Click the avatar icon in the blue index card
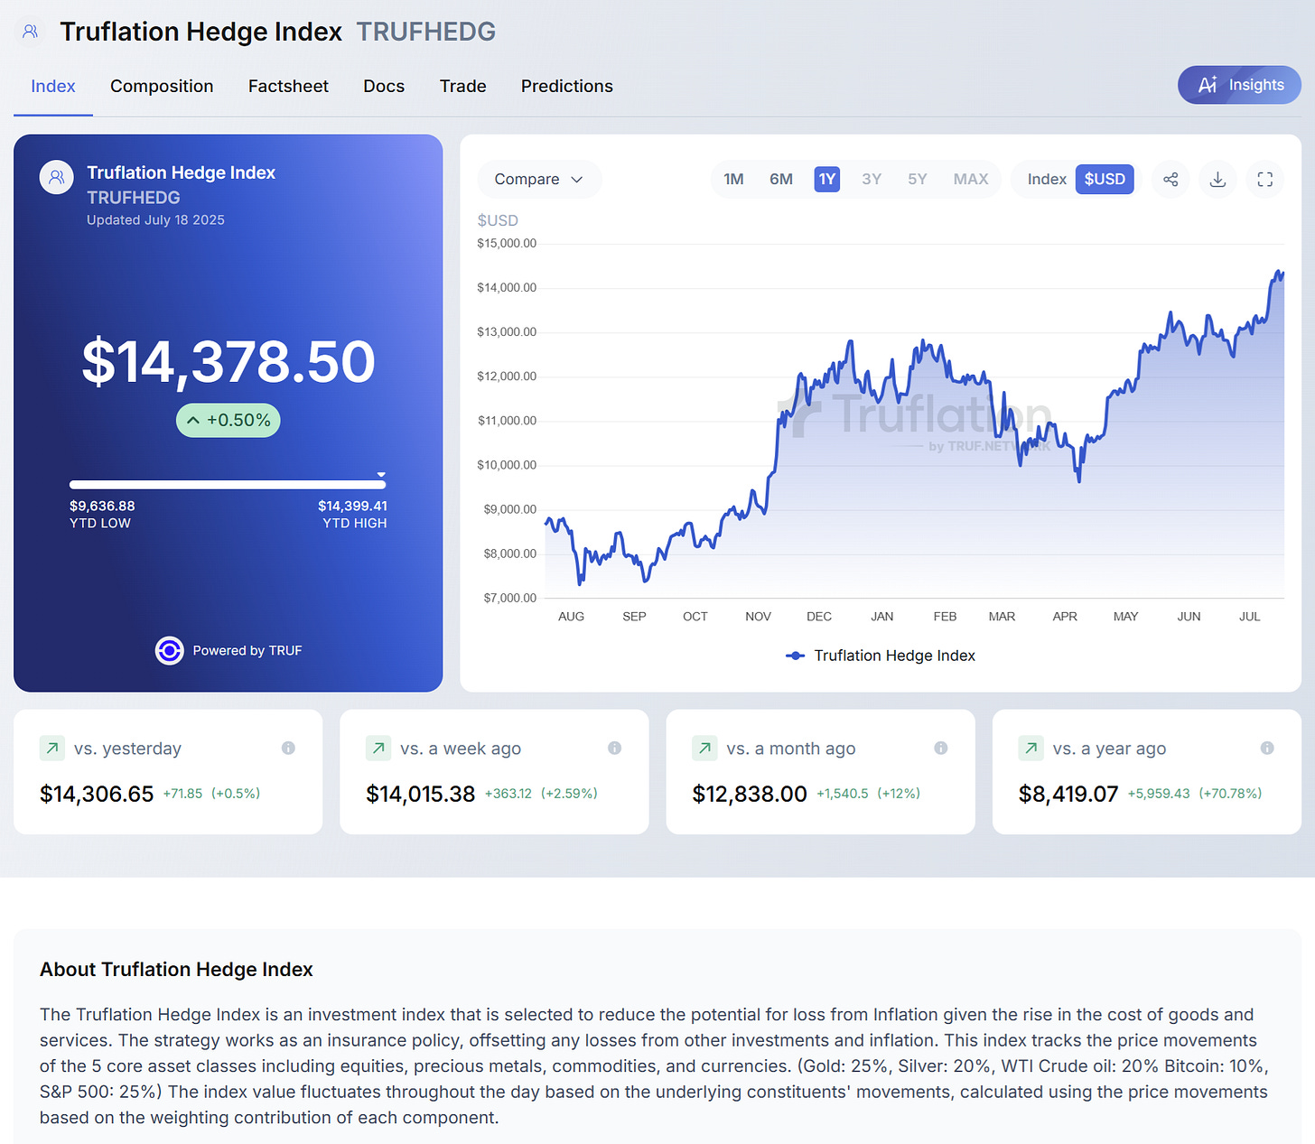 click(56, 177)
